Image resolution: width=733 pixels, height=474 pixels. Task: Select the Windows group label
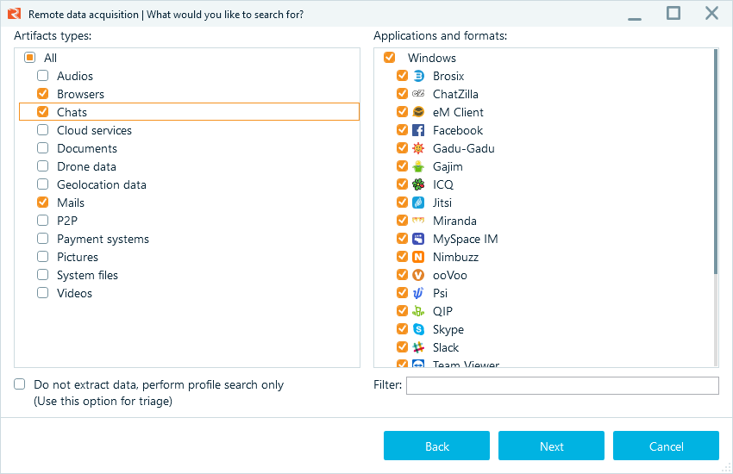(431, 58)
